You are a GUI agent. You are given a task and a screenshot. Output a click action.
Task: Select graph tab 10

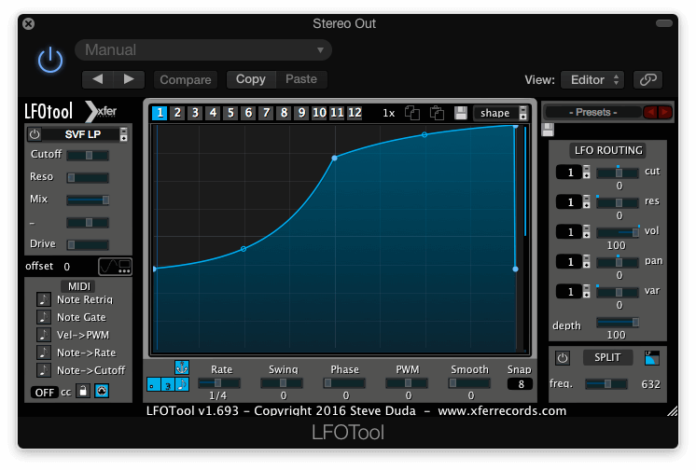[319, 113]
